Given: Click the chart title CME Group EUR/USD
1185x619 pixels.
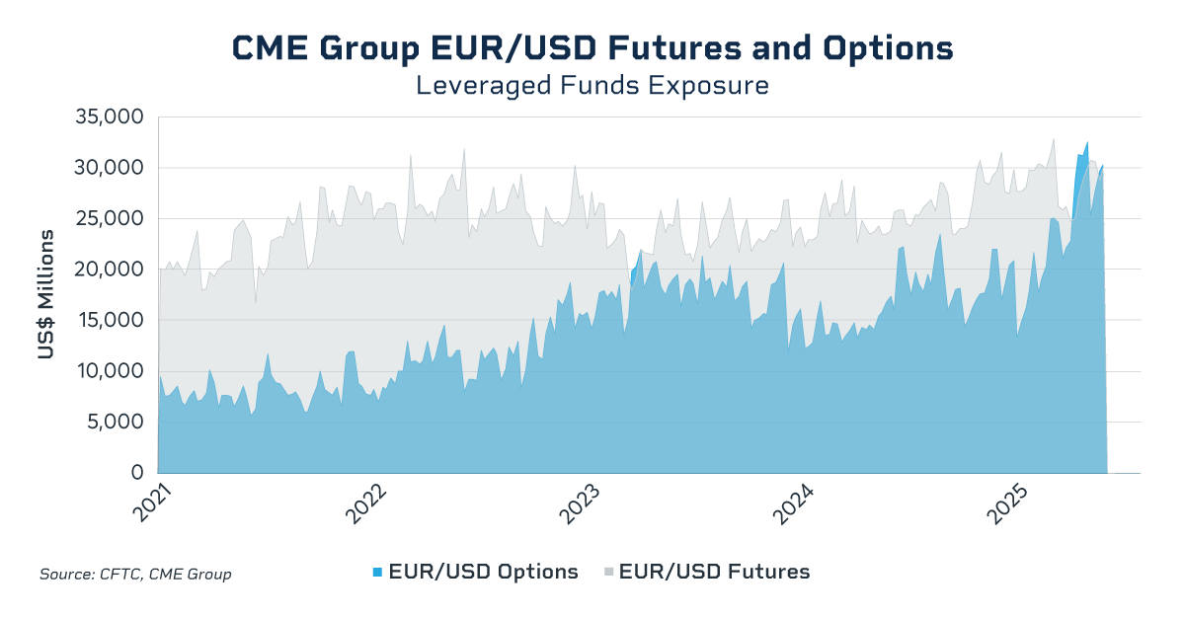Looking at the screenshot, I should coord(592,48).
